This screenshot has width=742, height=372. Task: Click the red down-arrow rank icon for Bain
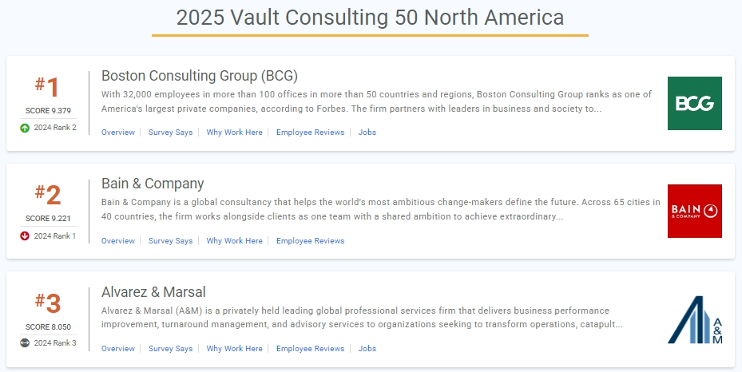(x=25, y=235)
